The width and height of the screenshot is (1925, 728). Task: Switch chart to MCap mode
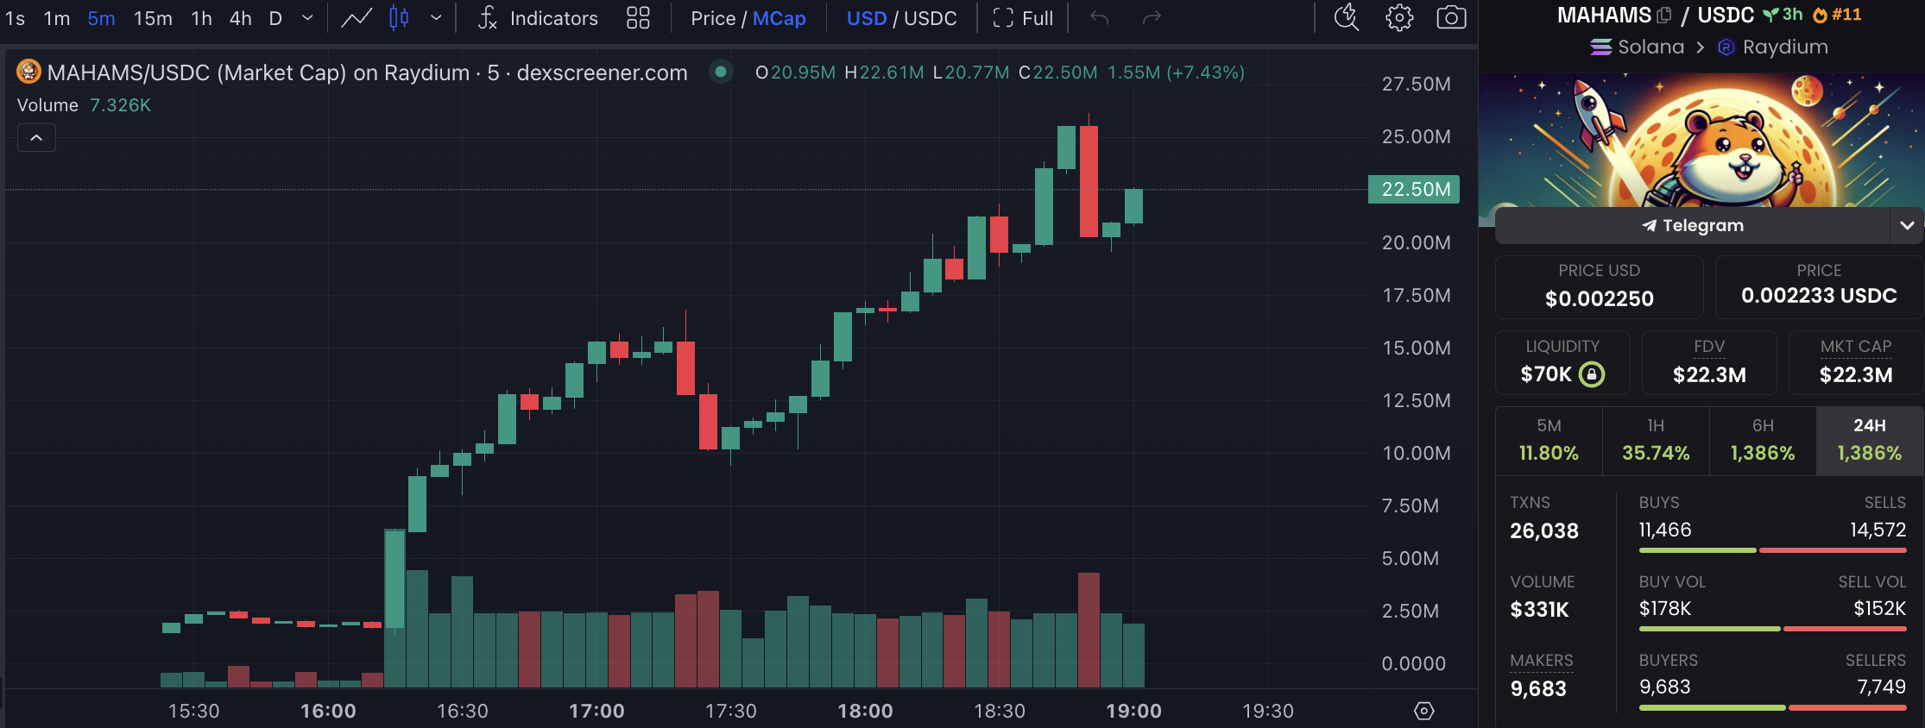coord(779,18)
